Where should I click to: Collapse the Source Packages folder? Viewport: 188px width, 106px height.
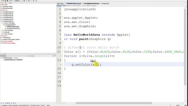pyautogui.click(x=2, y=23)
